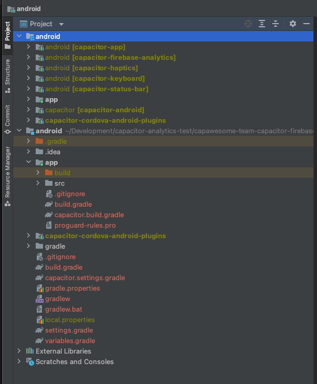Click the Scratches and Consoles icon
The height and width of the screenshot is (384, 317).
(30, 362)
